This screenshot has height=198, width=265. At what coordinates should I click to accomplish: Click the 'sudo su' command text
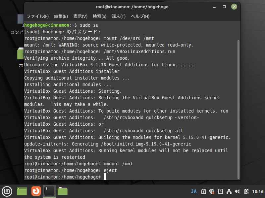89,25
